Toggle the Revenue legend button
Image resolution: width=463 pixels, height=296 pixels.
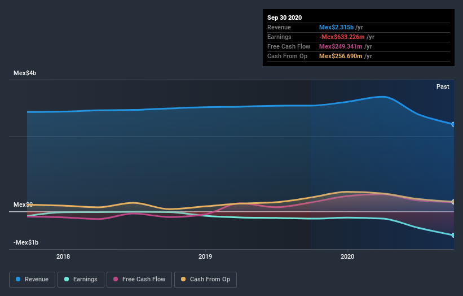point(32,280)
